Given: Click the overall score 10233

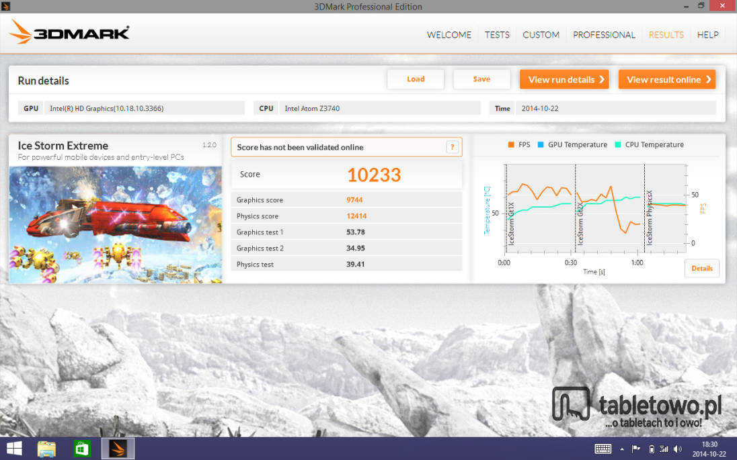Looking at the screenshot, I should pyautogui.click(x=374, y=175).
